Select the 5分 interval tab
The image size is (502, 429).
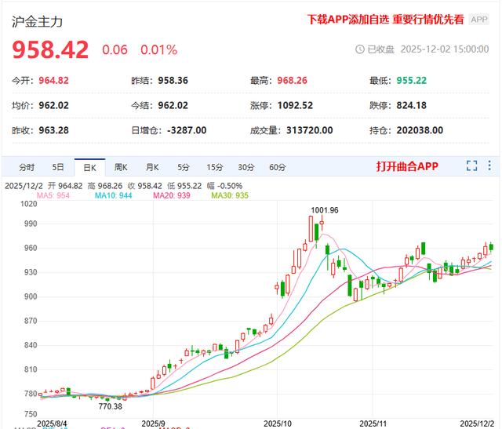click(x=183, y=167)
